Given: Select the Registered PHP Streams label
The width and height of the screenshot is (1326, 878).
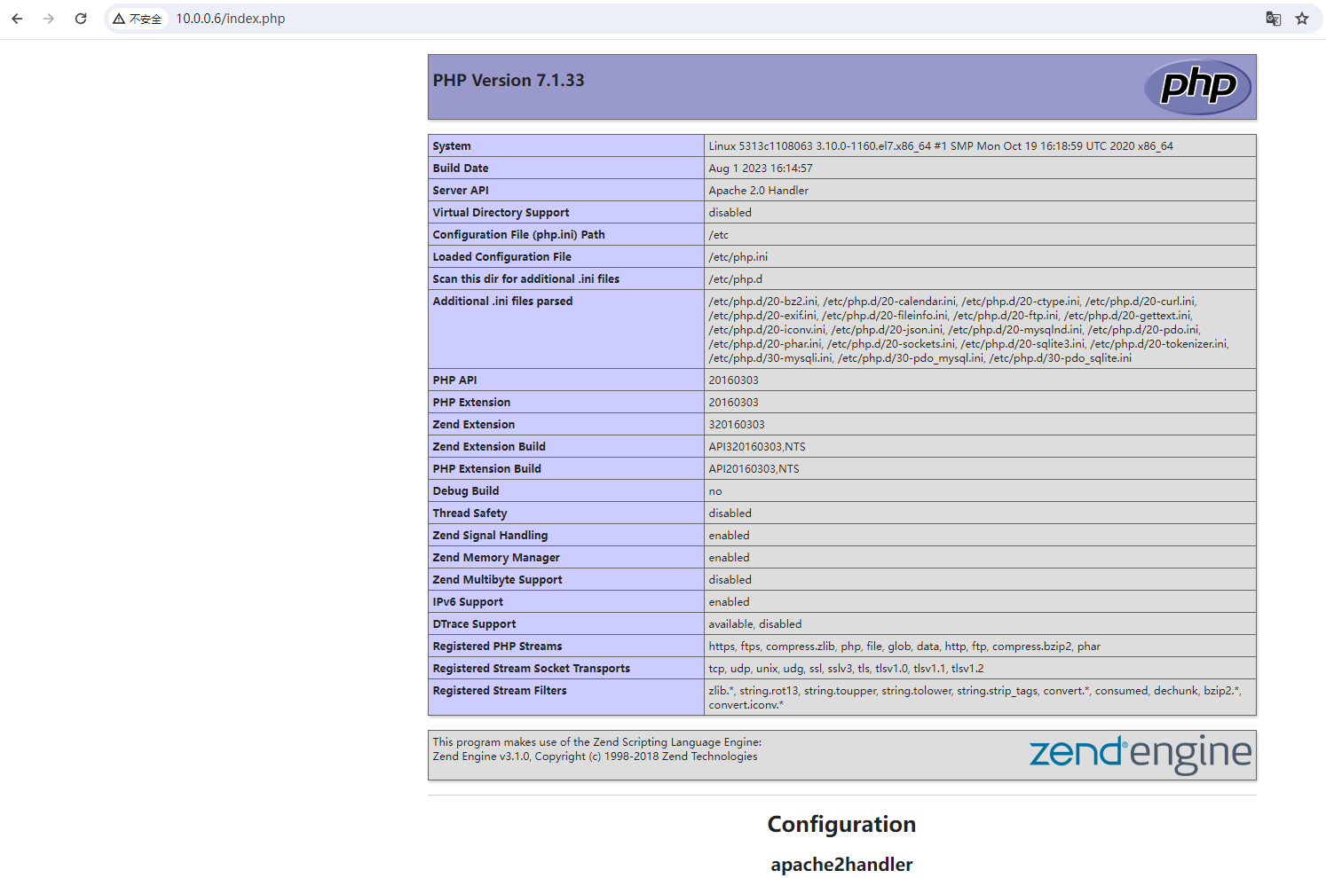Looking at the screenshot, I should point(498,647).
